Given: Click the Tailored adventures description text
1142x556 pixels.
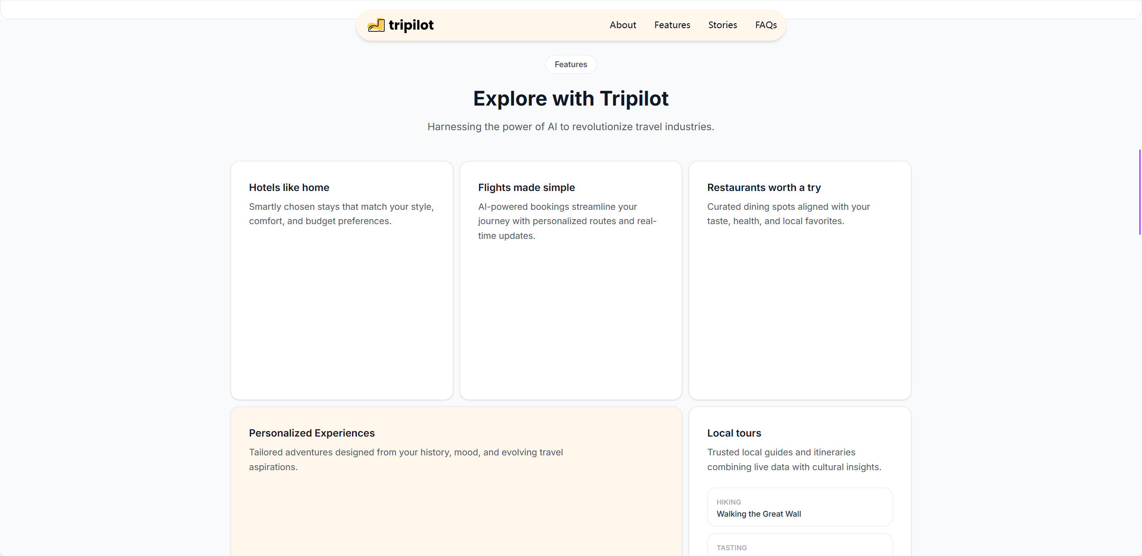Looking at the screenshot, I should [406, 459].
